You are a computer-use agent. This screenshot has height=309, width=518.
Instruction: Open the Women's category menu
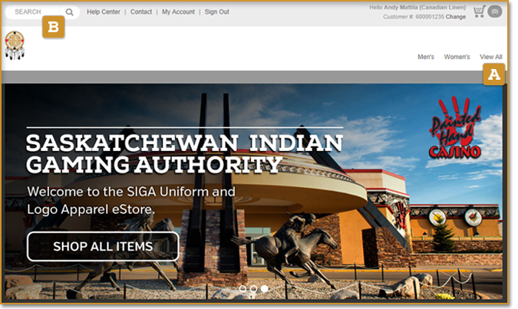(457, 57)
